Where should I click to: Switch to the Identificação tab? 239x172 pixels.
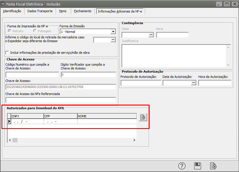(x=12, y=11)
